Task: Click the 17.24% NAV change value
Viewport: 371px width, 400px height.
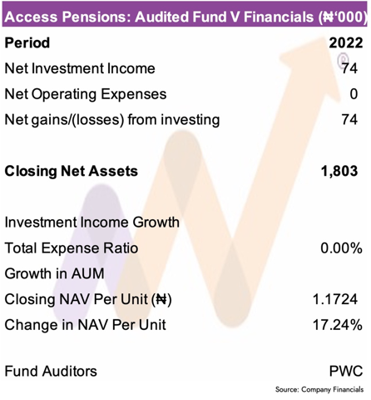Action: (338, 325)
